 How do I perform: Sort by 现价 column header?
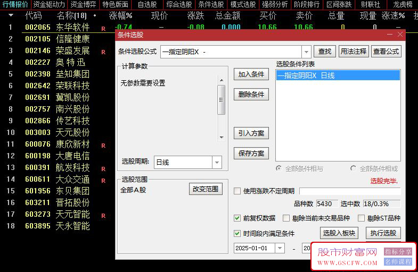159,16
